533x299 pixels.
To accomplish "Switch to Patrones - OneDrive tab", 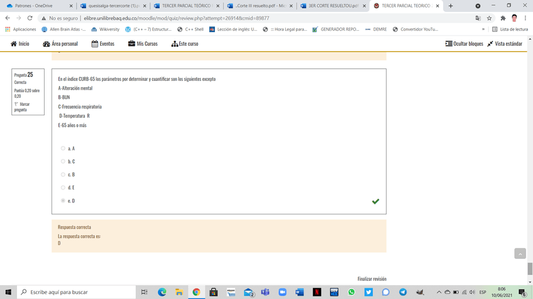I will 40,6.
